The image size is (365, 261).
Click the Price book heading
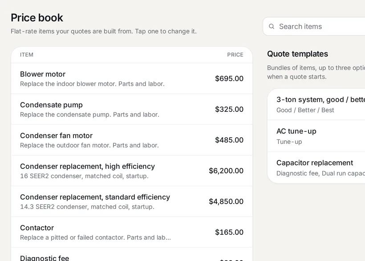(37, 18)
